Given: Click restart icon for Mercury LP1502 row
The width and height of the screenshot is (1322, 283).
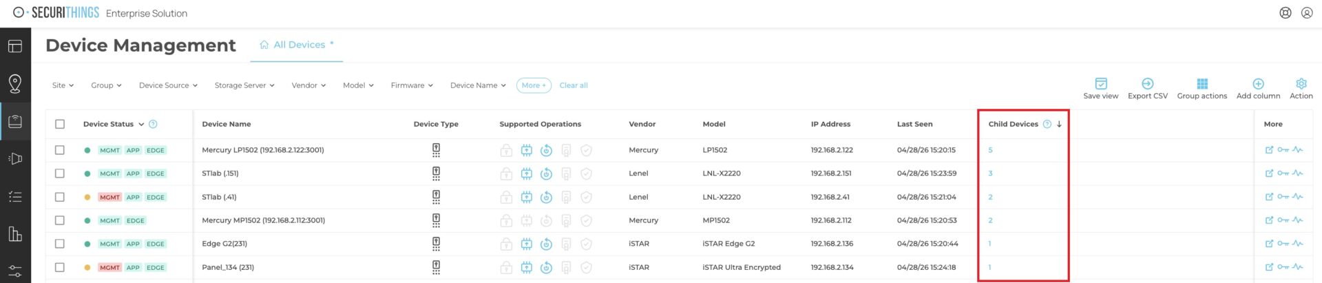Looking at the screenshot, I should click(x=546, y=150).
